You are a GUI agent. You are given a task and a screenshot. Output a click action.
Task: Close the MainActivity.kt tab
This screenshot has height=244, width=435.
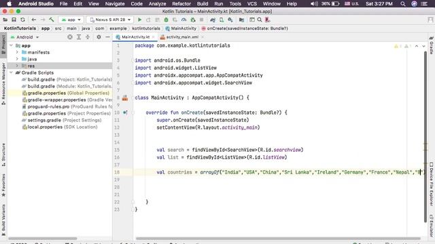[153, 37]
